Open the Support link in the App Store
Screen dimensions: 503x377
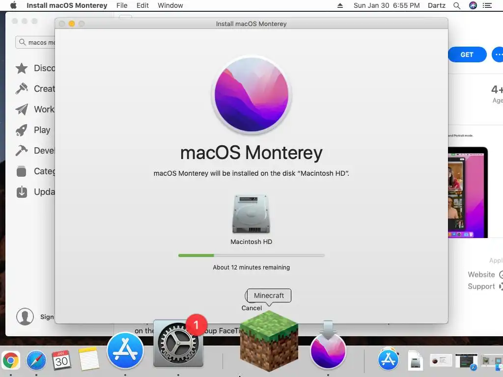pos(485,286)
